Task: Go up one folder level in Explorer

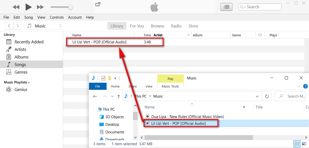Action: [119, 96]
